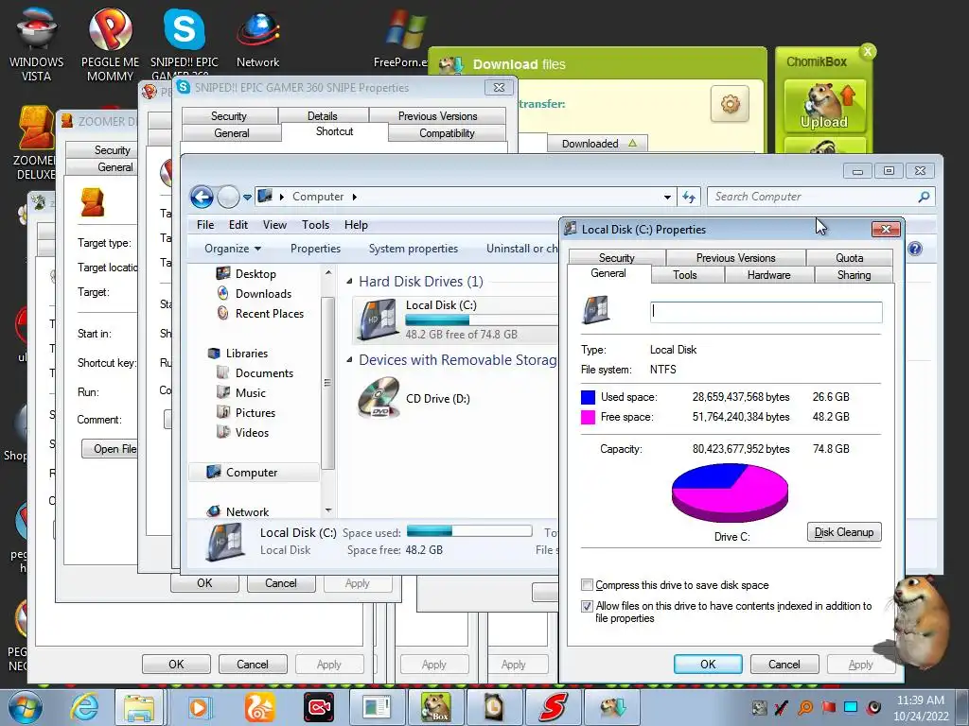Click Open File button in ZOOMER Properties
The height and width of the screenshot is (726, 969).
tap(110, 449)
